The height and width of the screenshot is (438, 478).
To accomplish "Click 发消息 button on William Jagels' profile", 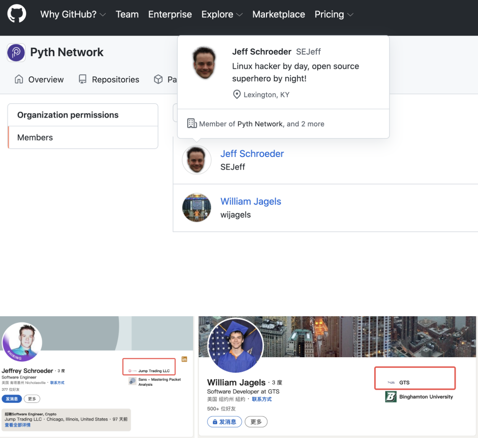I will 224,422.
